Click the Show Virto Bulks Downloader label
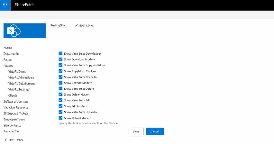The width and height of the screenshot is (274, 144). point(82,54)
